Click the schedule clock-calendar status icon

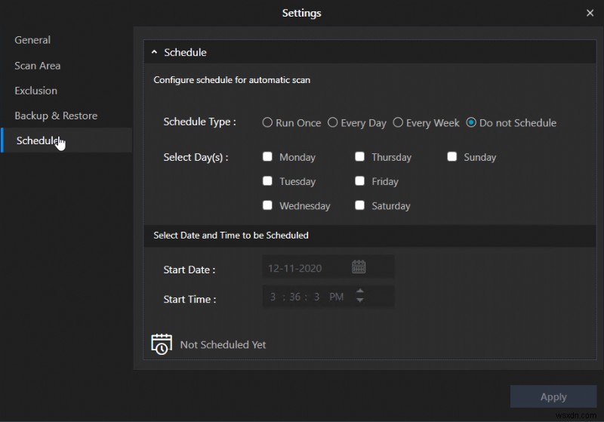(x=161, y=344)
